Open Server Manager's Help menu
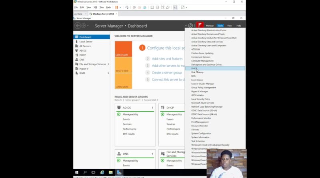This screenshot has height=178, width=320. coord(239,26)
